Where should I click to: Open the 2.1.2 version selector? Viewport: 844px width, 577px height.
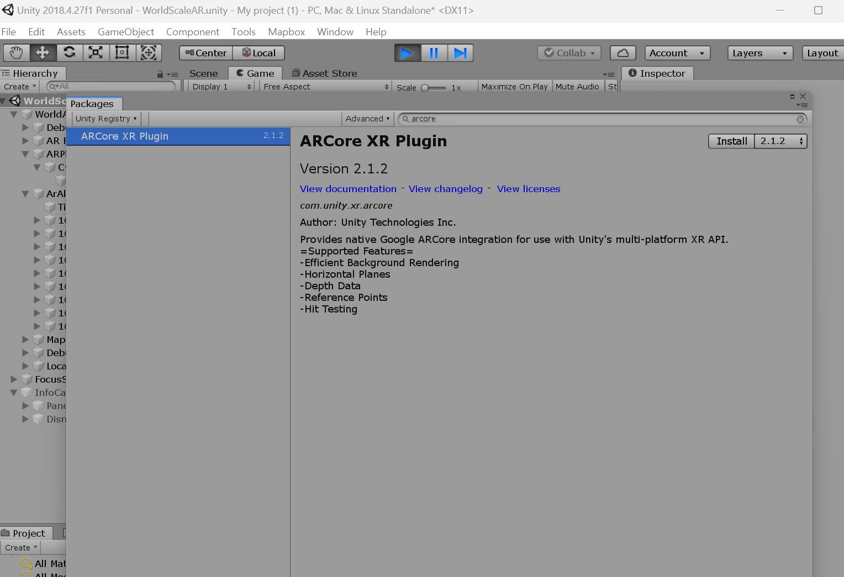[781, 141]
